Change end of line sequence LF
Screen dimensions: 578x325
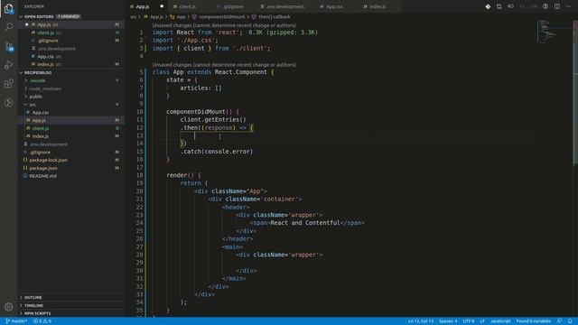tap(482, 321)
